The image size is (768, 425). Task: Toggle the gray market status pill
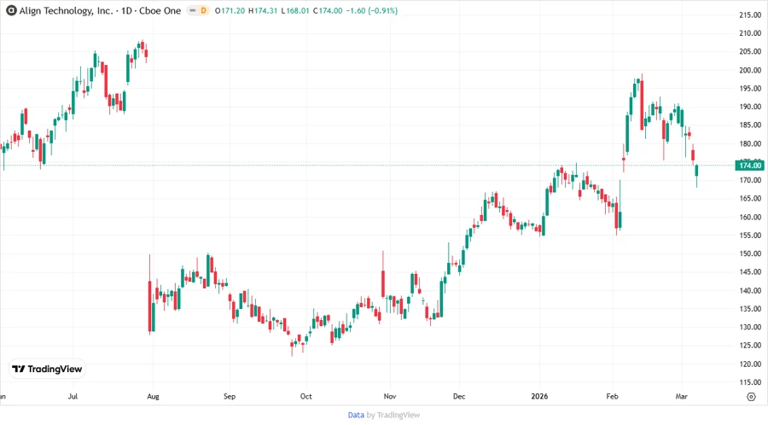[x=193, y=10]
